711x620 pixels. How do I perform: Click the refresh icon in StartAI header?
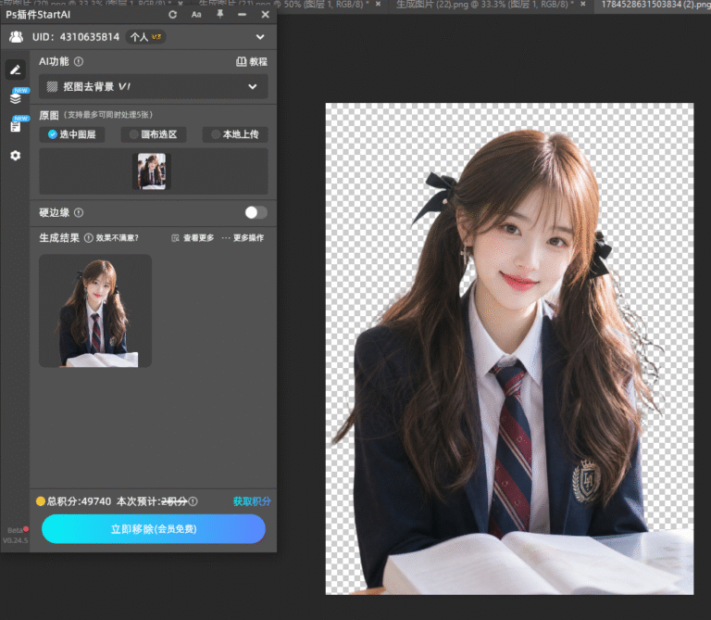(173, 15)
